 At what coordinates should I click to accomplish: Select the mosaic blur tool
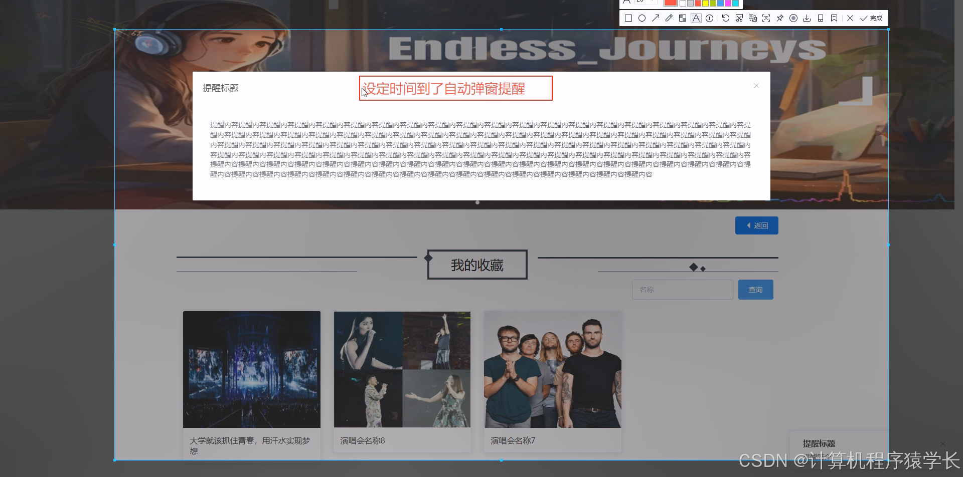tap(683, 18)
